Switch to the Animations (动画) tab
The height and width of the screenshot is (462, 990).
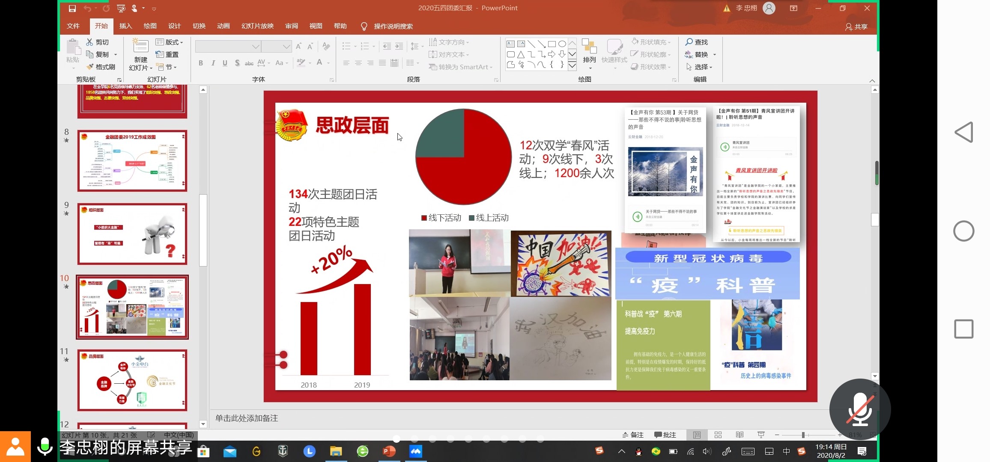point(223,26)
